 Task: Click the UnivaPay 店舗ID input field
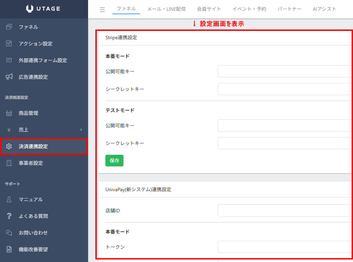coord(285,211)
